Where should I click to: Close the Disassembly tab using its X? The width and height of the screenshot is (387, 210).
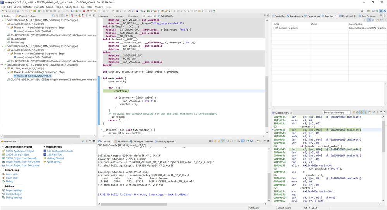(x=291, y=113)
